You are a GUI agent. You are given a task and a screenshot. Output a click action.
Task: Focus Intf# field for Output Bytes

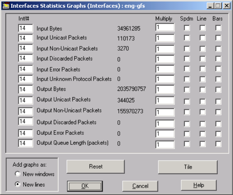[26, 89]
